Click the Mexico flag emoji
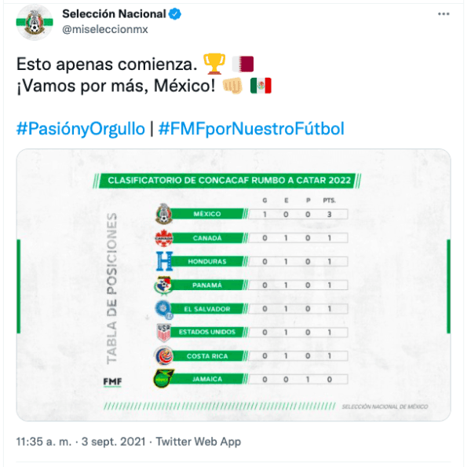This screenshot has width=471, height=467. (x=261, y=86)
